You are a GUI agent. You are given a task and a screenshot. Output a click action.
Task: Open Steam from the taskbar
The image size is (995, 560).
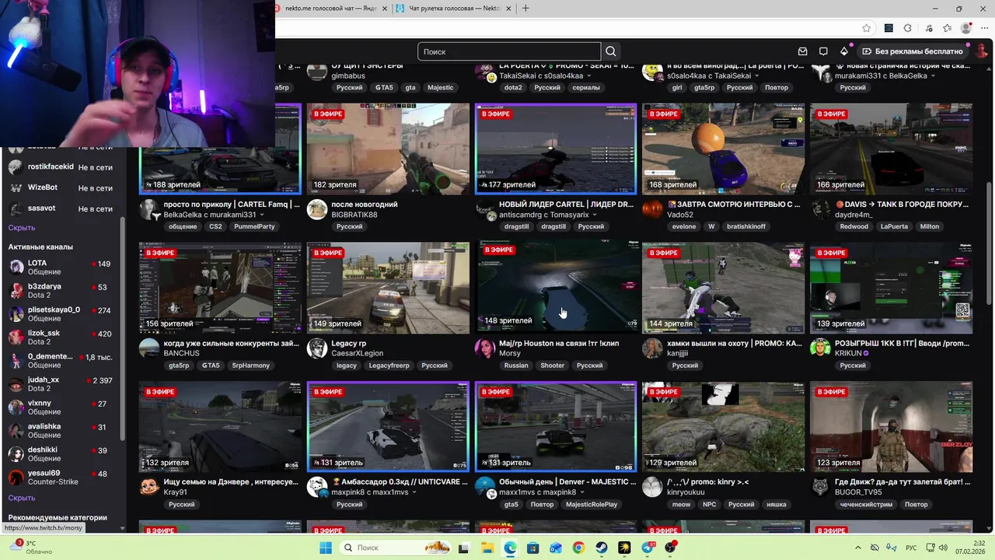[602, 548]
